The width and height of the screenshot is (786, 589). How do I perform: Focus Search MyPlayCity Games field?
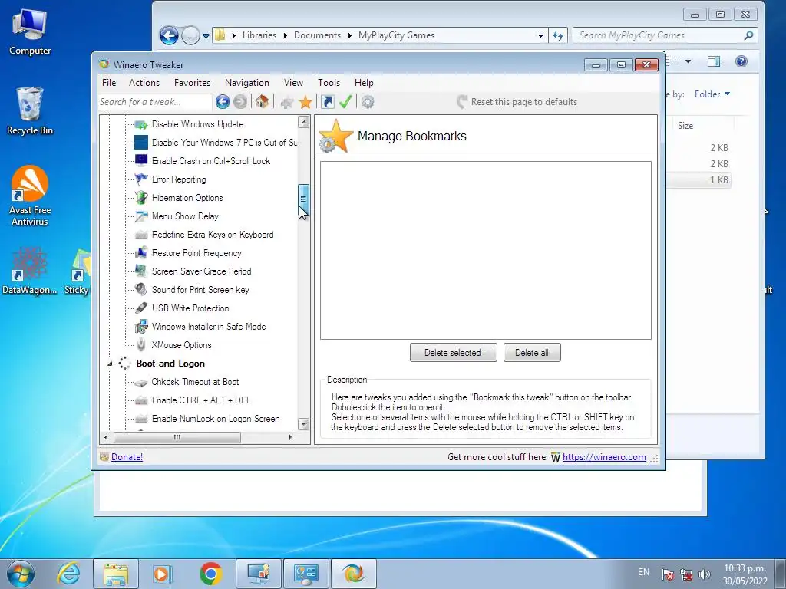pyautogui.click(x=665, y=35)
